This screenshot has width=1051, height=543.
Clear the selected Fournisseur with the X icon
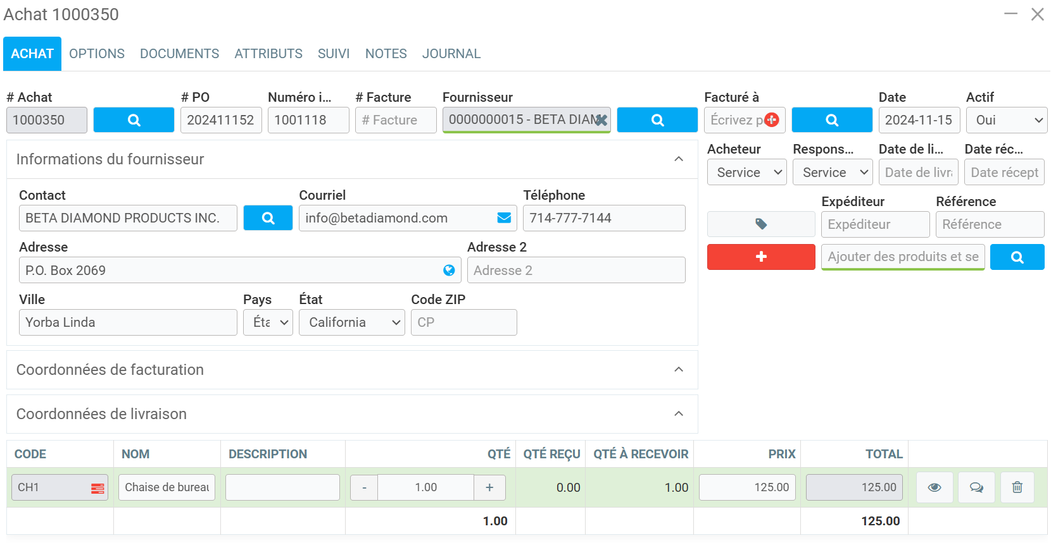[x=601, y=119]
